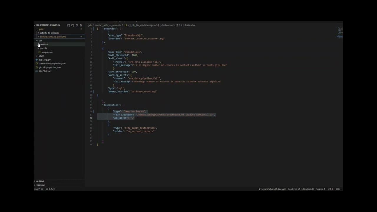Click the "warn_threshold": 200 line

pos(122,72)
